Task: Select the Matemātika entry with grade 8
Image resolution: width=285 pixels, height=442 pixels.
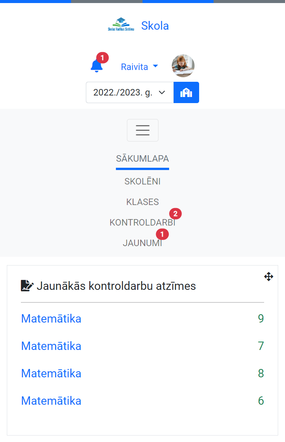Action: click(51, 374)
